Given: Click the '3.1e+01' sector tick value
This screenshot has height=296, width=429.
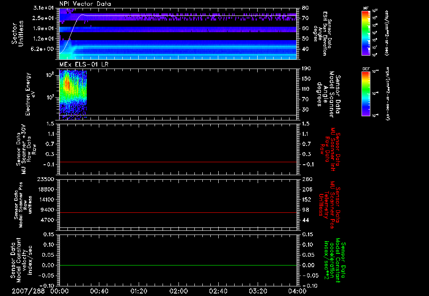Looking at the screenshot, I should tap(43, 8).
